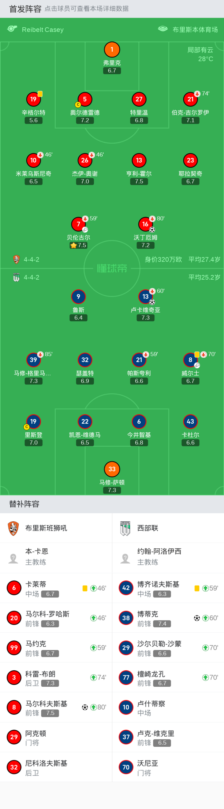Click the referee whistle icon
The width and height of the screenshot is (224, 809).
pos(12,29)
